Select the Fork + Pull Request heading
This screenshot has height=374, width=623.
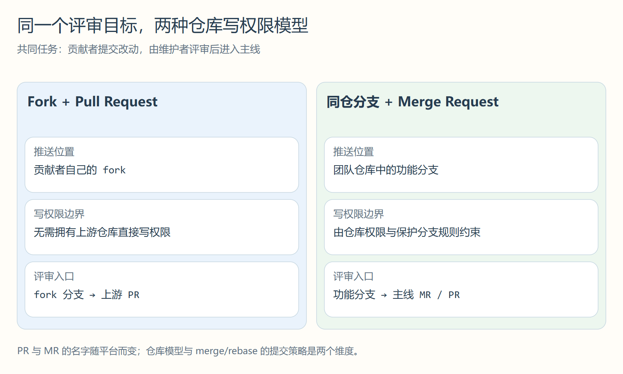point(92,102)
